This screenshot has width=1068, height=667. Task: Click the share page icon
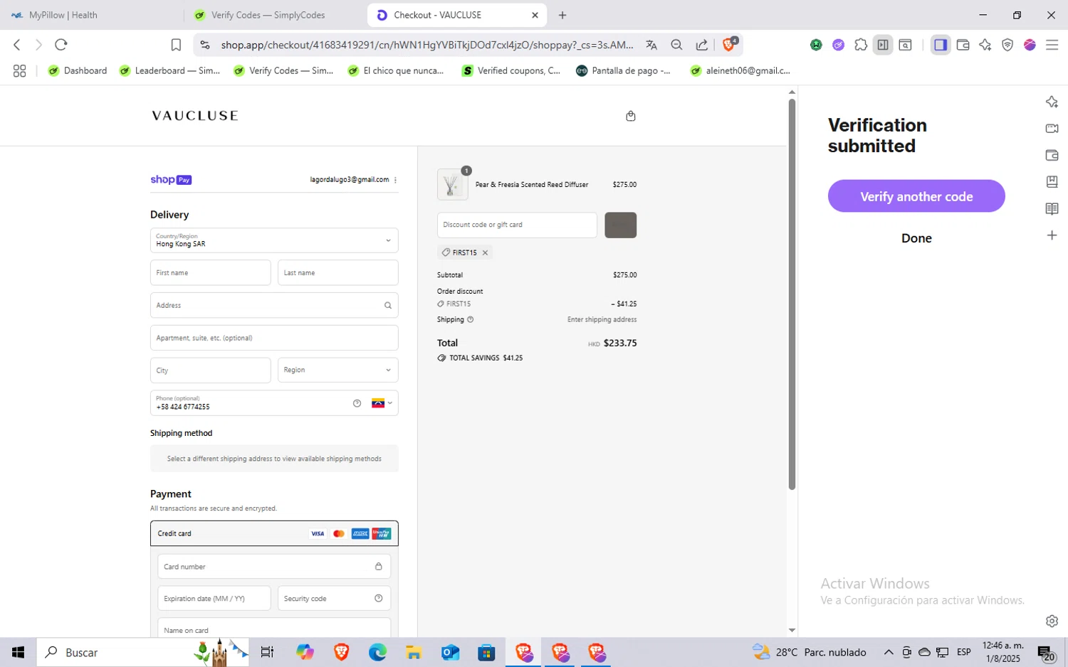pos(702,45)
